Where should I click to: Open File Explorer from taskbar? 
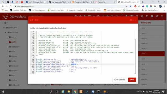pyautogui.click(x=69, y=92)
